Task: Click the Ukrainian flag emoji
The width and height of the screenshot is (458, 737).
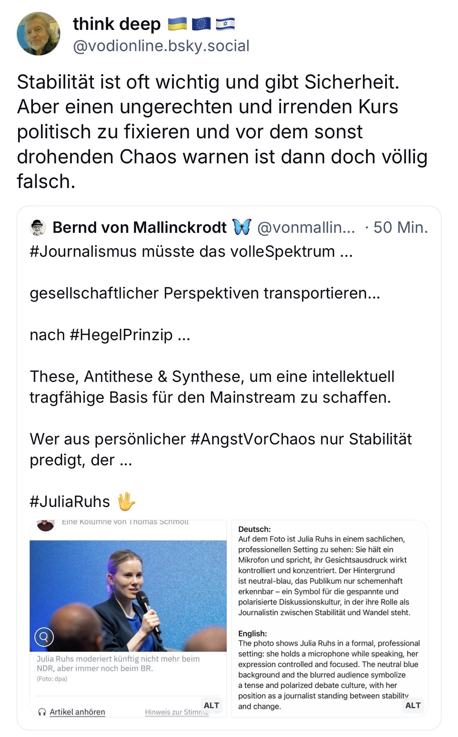Action: (x=177, y=24)
